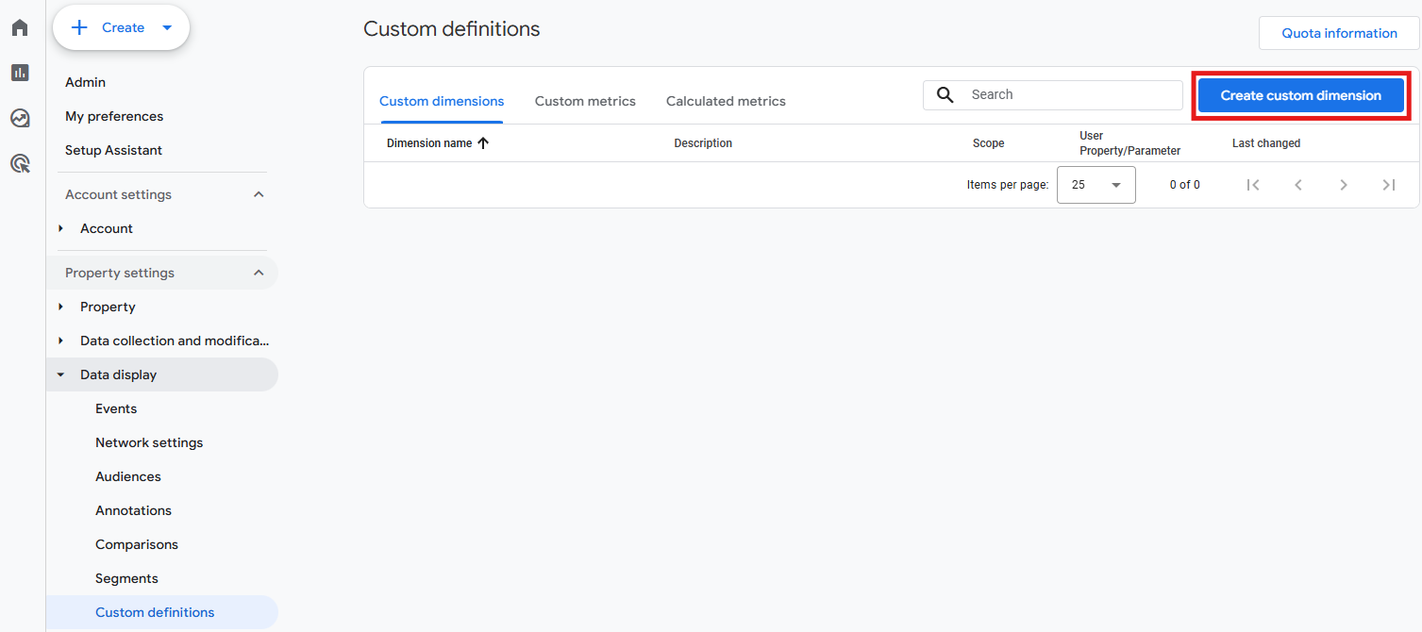Collapse Property settings section
Screen dimensions: 1422x632
pyautogui.click(x=259, y=273)
